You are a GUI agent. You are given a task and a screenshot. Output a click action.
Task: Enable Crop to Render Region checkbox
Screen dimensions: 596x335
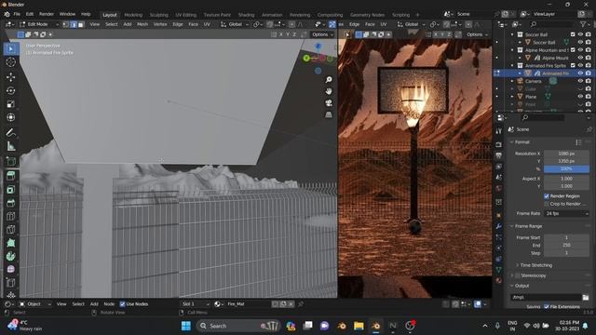547,204
